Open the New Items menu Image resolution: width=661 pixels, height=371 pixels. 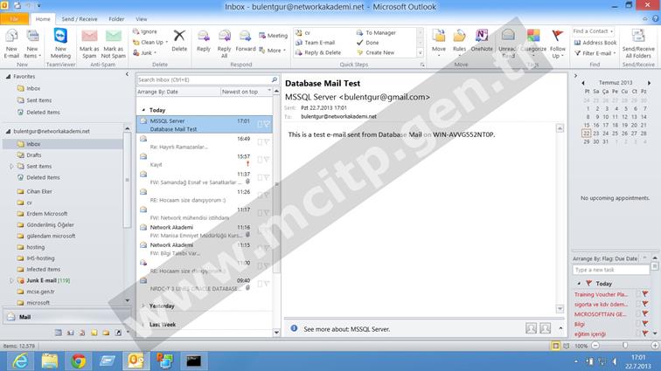(x=32, y=44)
